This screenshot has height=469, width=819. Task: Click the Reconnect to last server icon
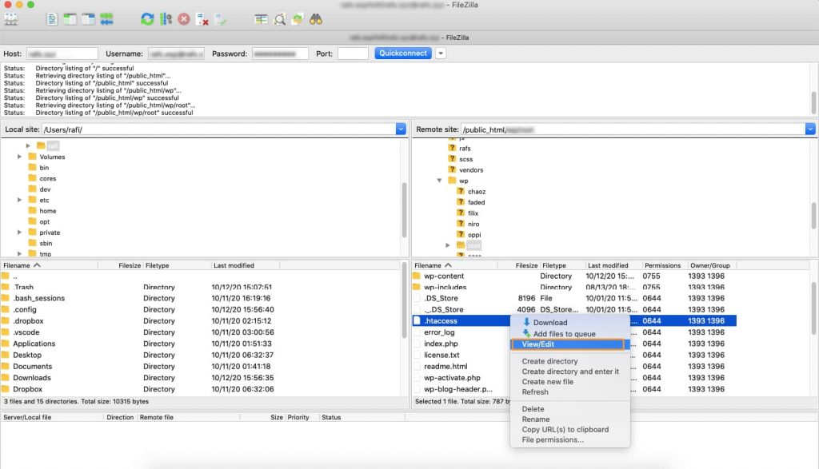[221, 19]
